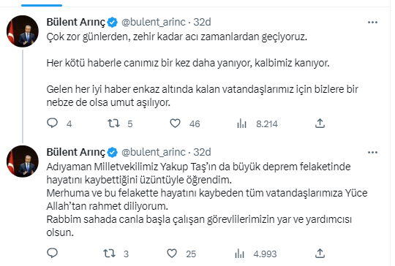
Task: View analytics showing 8.214 views
Action: [241, 123]
